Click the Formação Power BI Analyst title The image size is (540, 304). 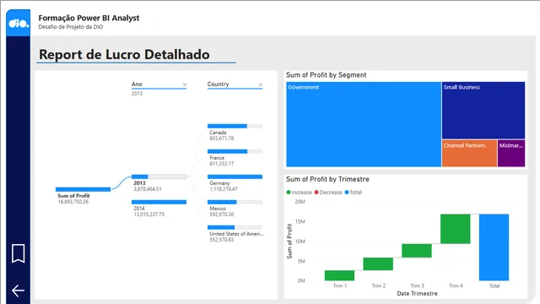pos(89,18)
